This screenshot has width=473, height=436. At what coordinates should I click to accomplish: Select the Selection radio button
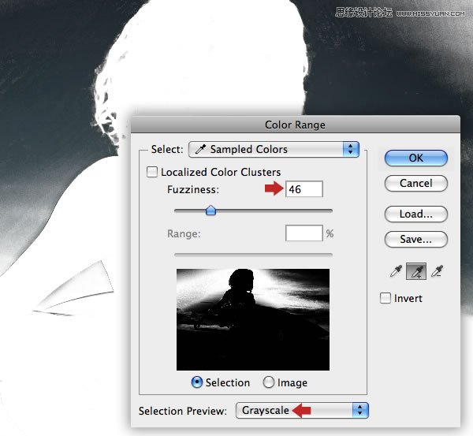coord(196,382)
